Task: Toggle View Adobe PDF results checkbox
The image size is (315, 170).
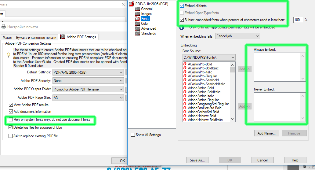Action: 11,105
